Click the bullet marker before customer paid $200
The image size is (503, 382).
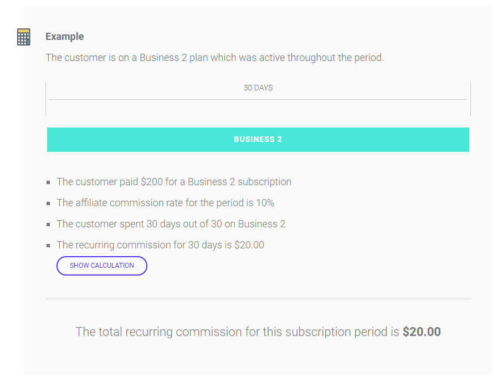49,182
